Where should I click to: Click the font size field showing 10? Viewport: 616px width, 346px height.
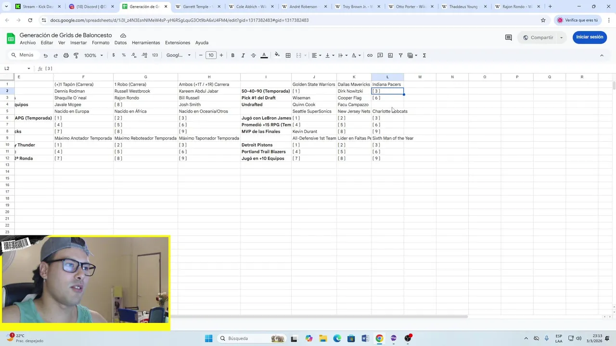point(211,55)
